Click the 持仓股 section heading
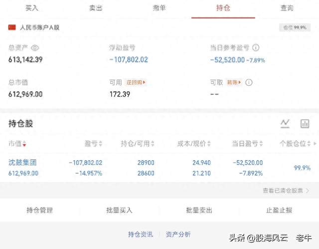 point(21,124)
